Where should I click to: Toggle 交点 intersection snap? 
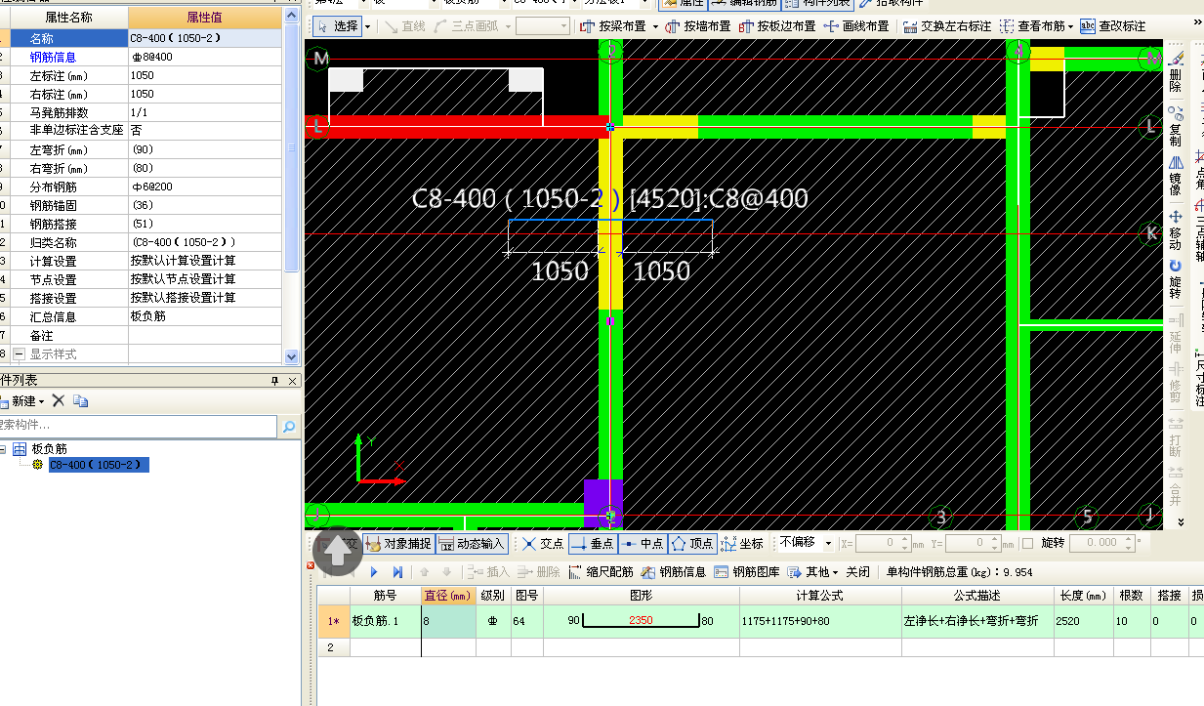tap(543, 544)
